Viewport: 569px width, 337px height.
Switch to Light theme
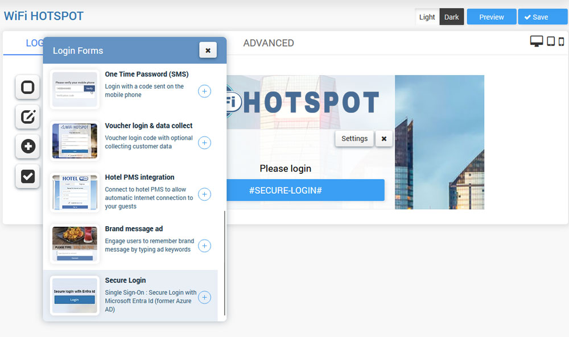(x=427, y=17)
